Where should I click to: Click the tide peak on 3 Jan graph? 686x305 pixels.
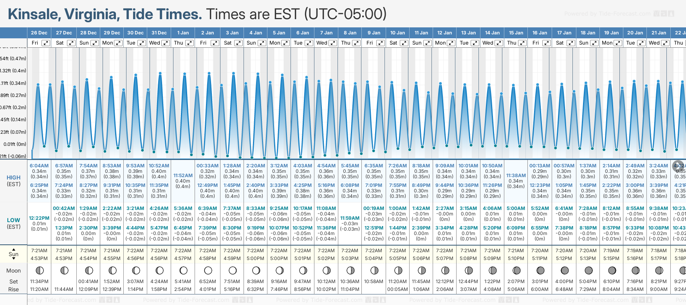(x=233, y=74)
